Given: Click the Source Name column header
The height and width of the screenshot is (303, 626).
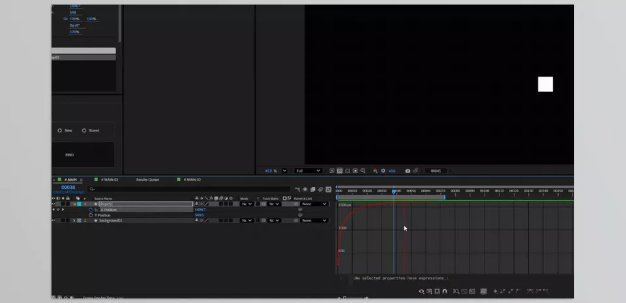Looking at the screenshot, I should (x=103, y=199).
